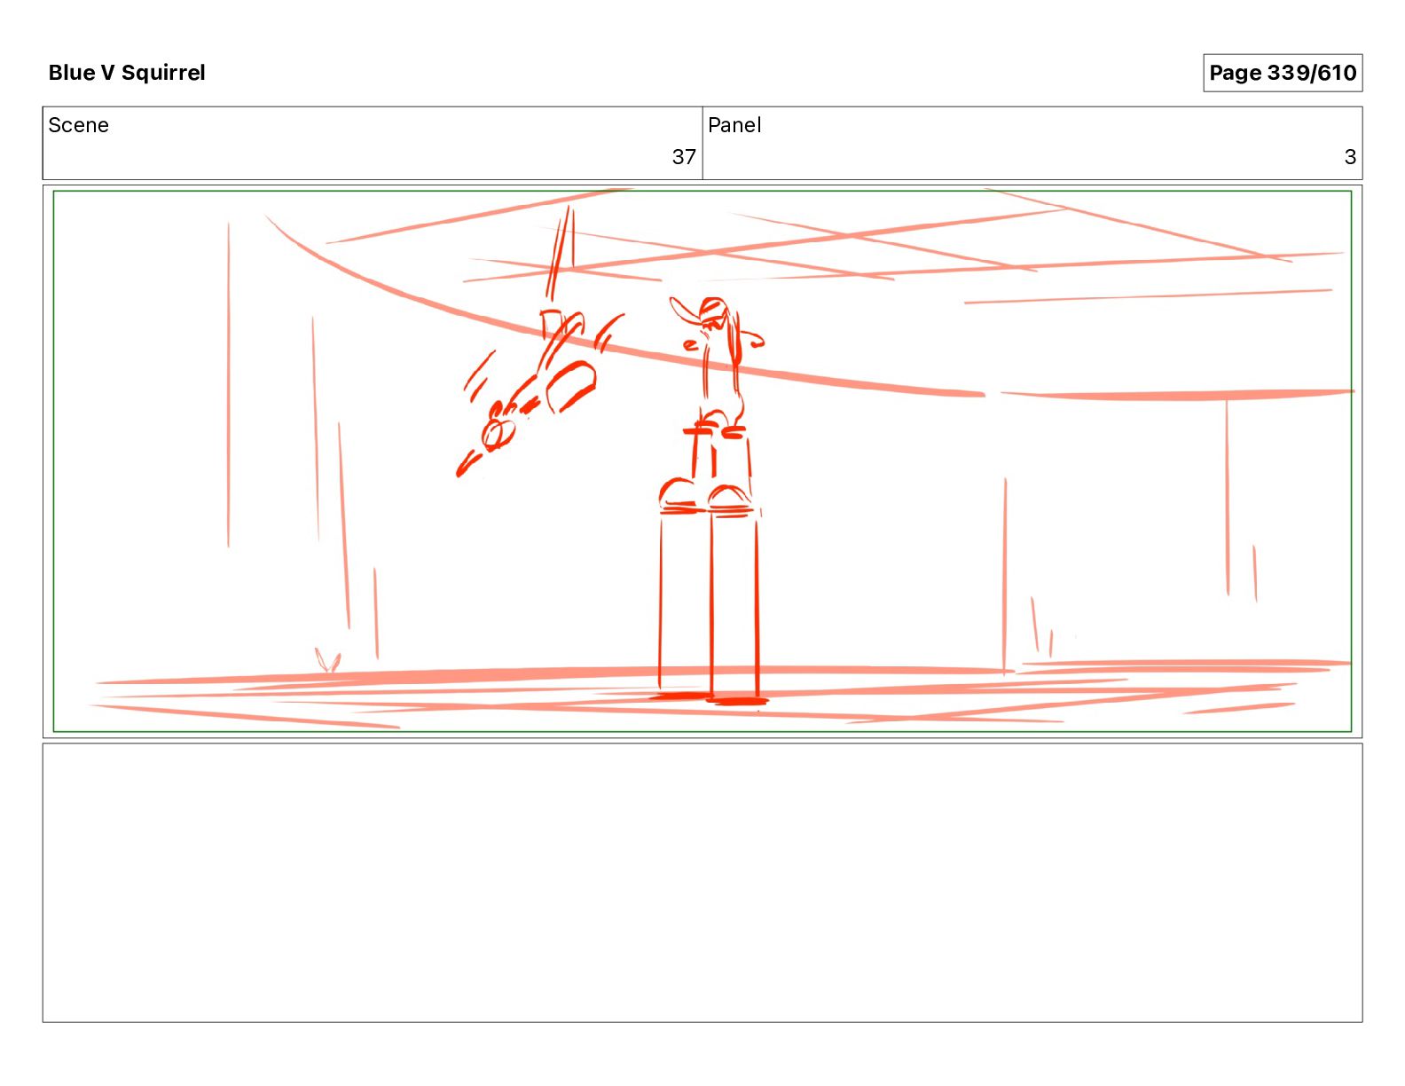1405x1086 pixels.
Task: Click the 'Panel' label
Action: click(734, 125)
